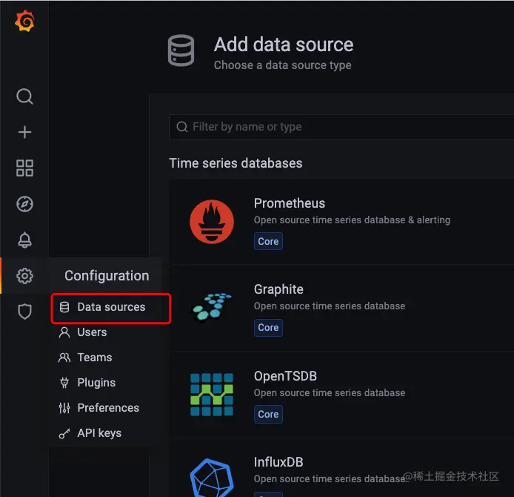Click the Prometheus flame logo
This screenshot has height=497, width=514.
click(x=212, y=222)
